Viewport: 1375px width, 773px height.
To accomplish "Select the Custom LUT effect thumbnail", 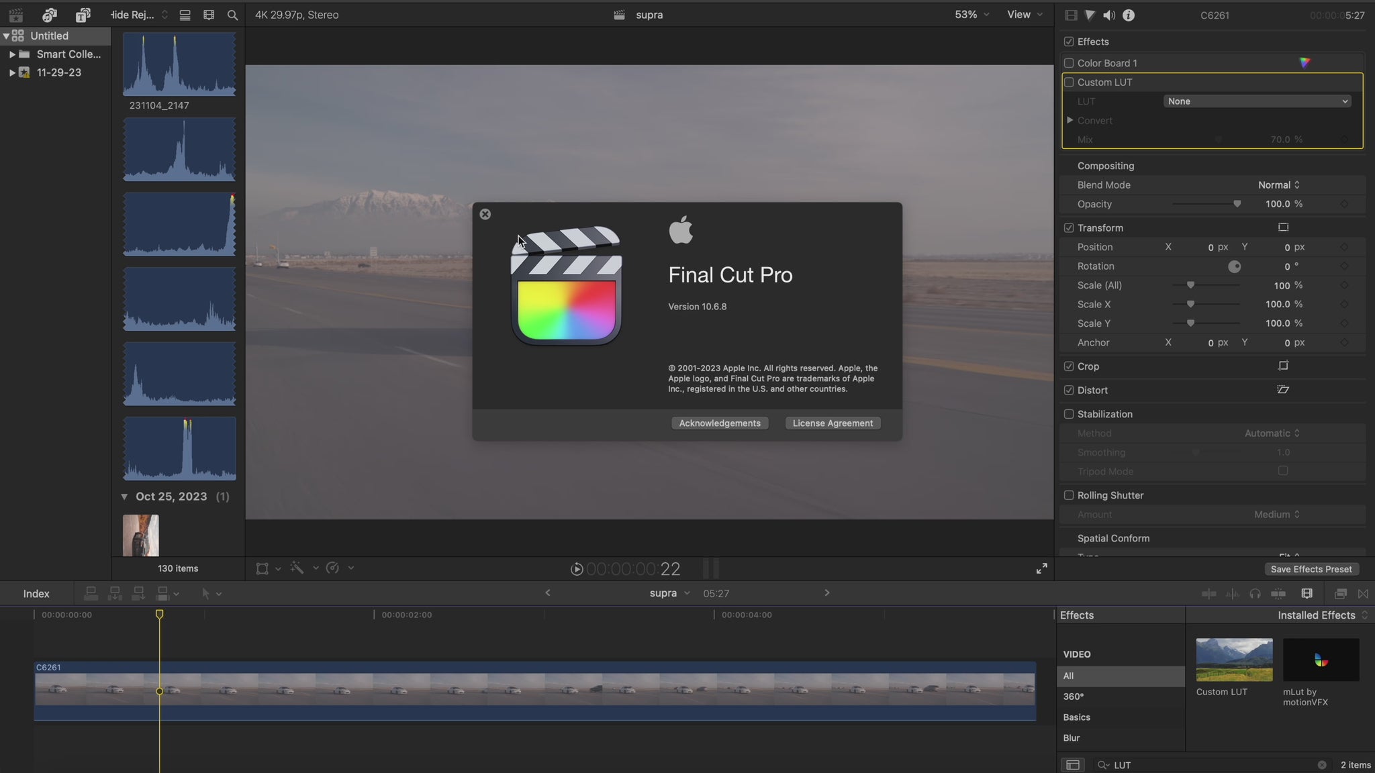I will [1234, 660].
